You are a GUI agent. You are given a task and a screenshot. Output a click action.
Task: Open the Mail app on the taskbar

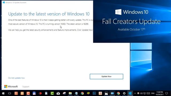pos(58,93)
